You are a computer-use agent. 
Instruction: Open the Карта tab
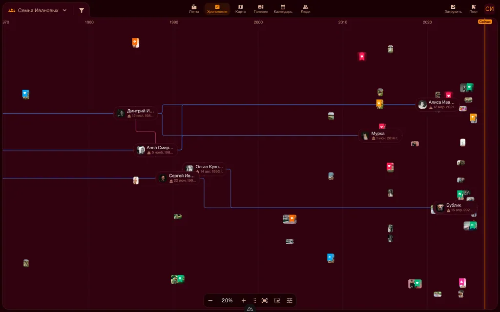click(240, 9)
